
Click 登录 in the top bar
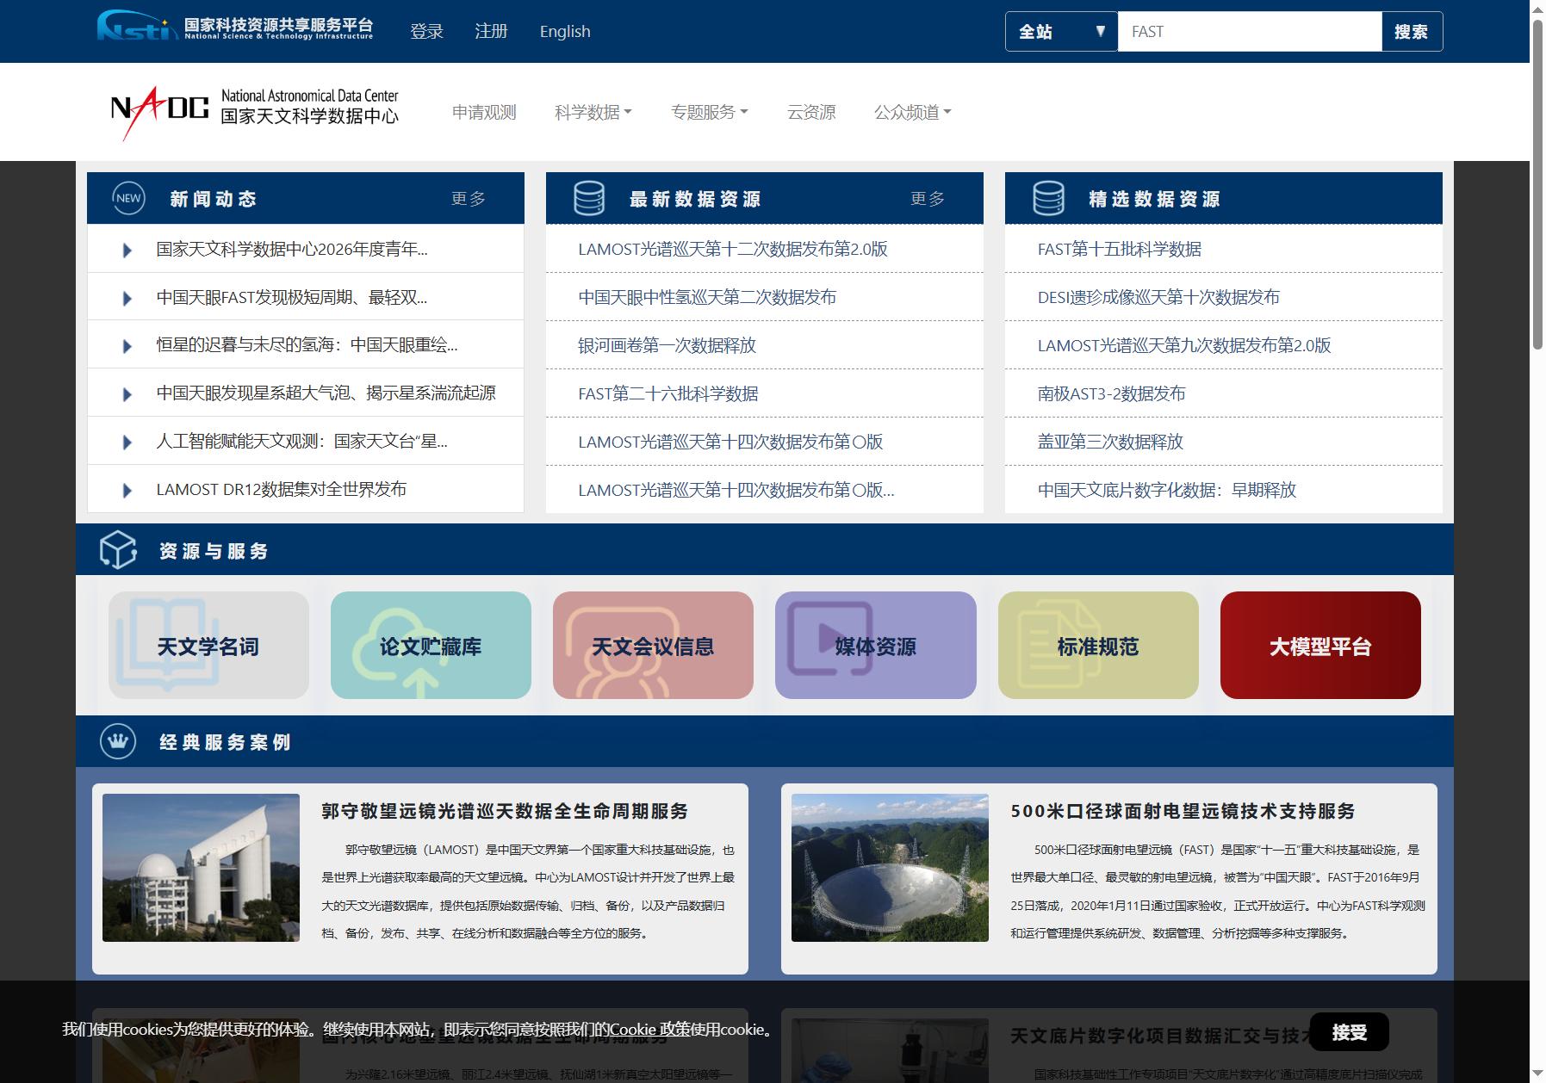coord(426,32)
